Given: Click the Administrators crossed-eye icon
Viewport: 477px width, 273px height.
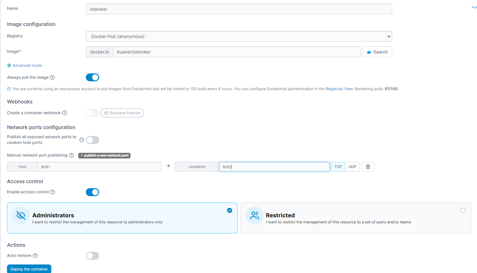Looking at the screenshot, I should pos(21,215).
